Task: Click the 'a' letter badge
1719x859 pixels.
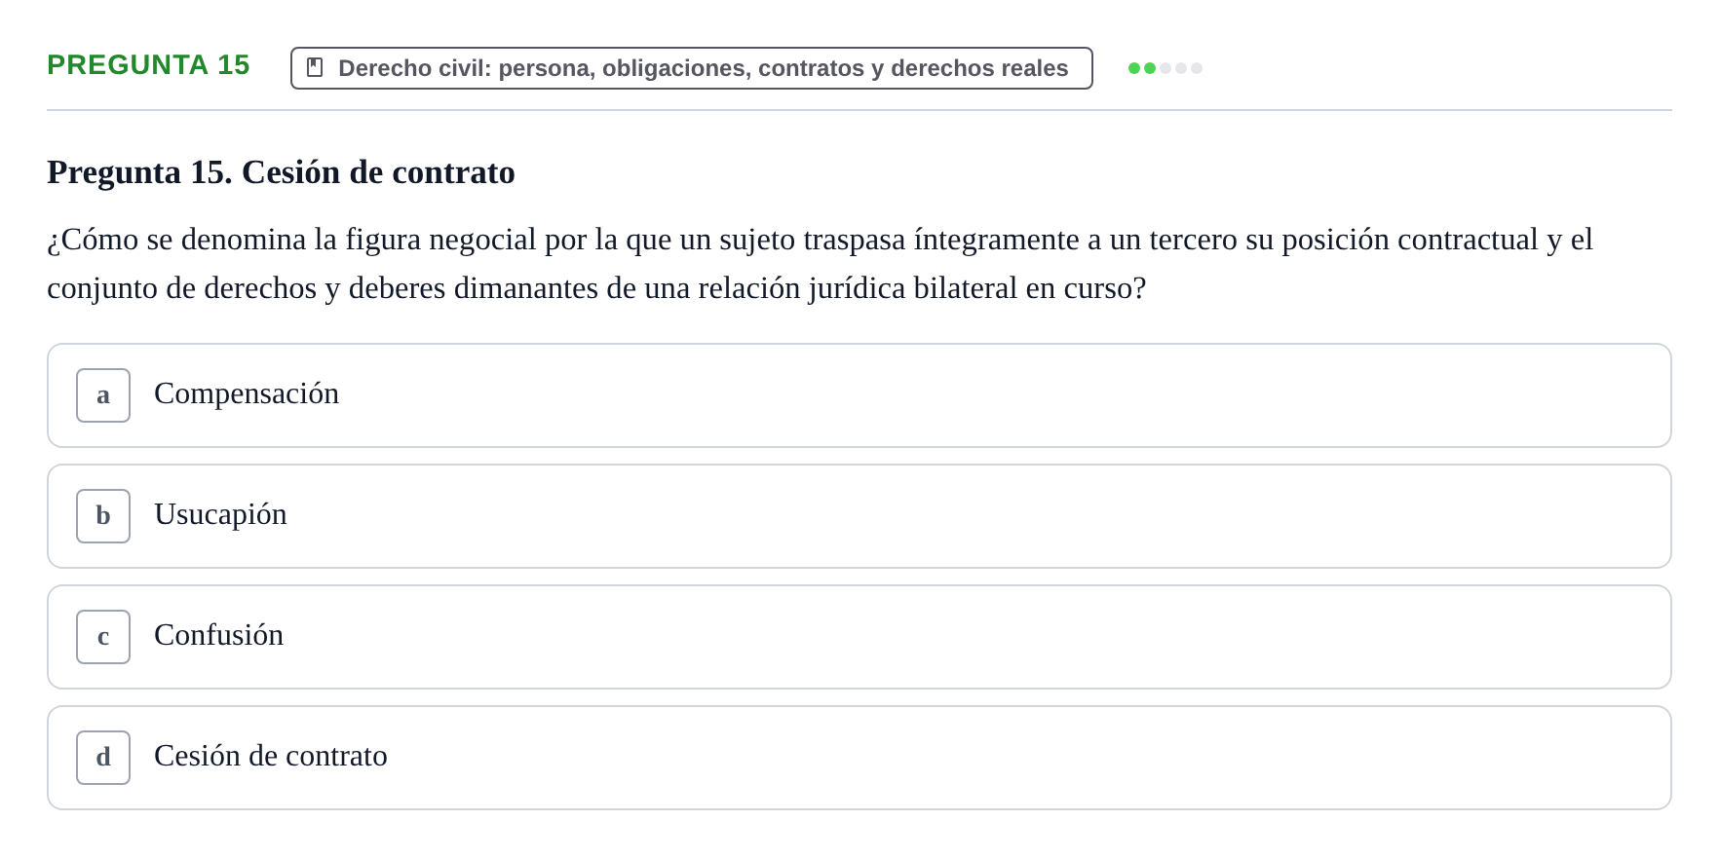Action: tap(103, 395)
